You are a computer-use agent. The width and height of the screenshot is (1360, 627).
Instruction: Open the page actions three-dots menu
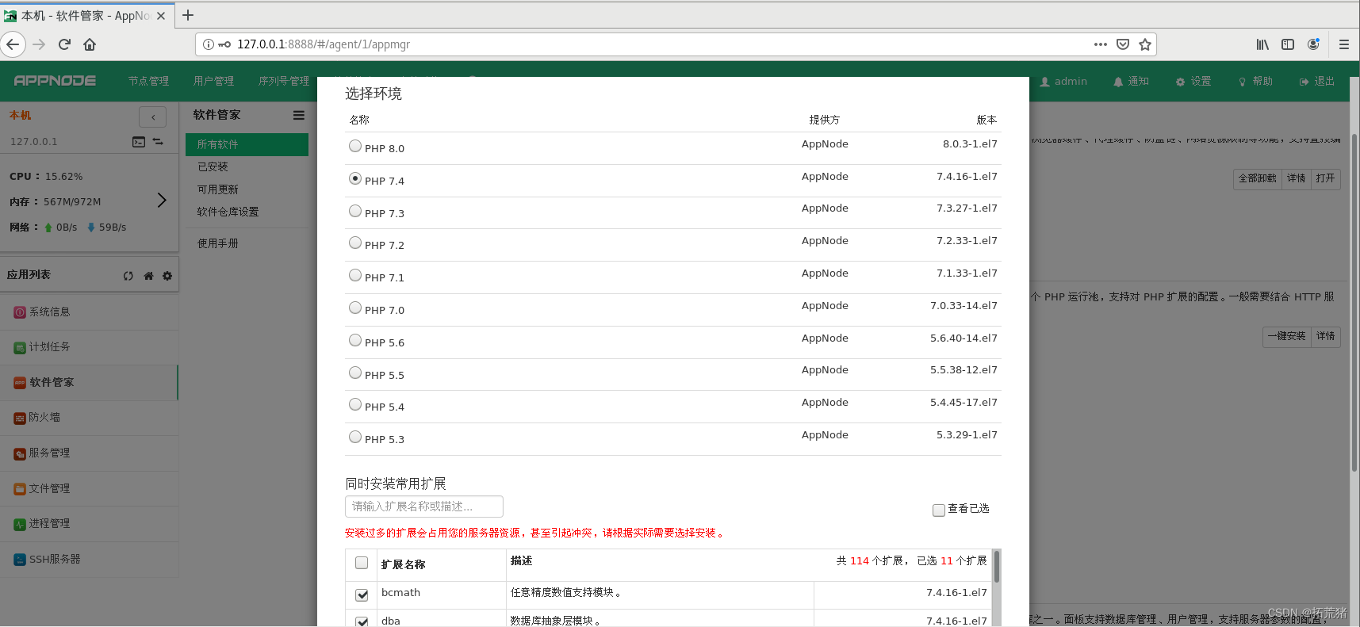point(1100,44)
